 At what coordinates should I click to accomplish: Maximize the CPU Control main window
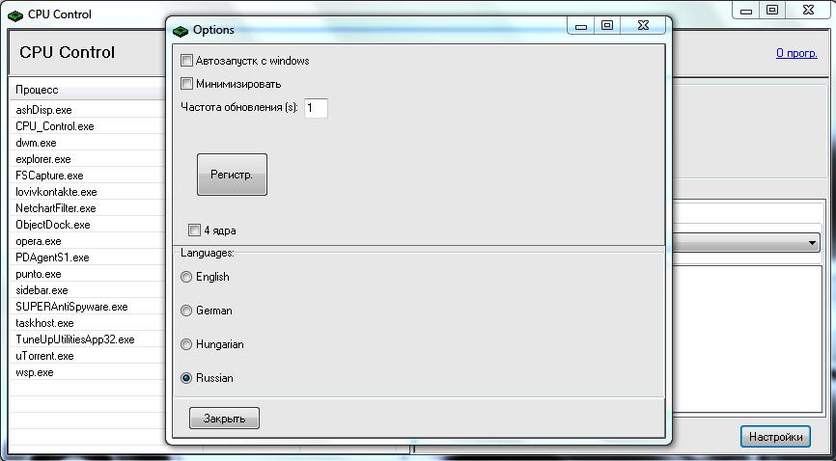772,10
